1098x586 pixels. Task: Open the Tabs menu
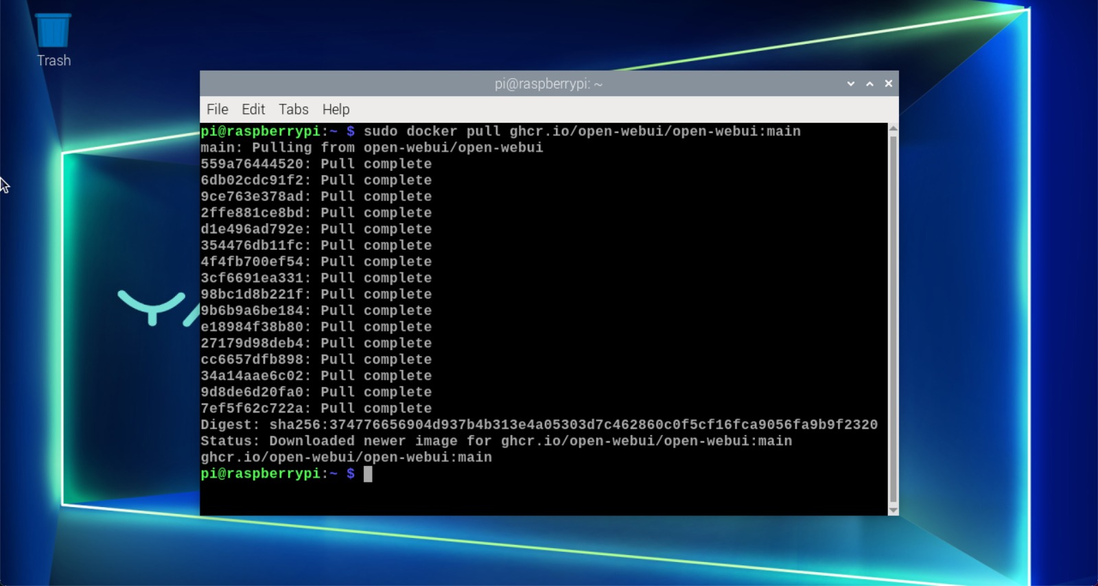point(294,109)
